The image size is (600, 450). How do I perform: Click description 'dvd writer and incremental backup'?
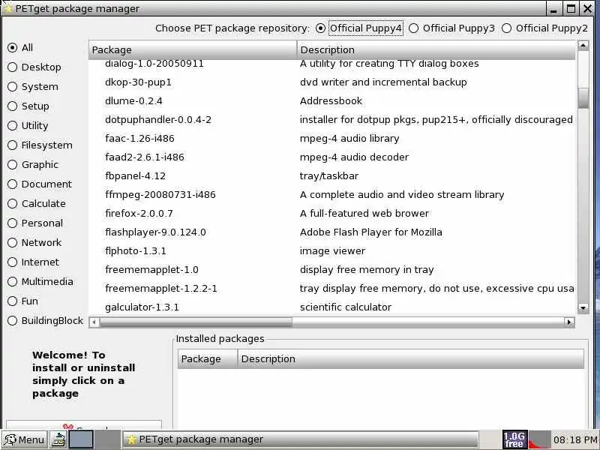pyautogui.click(x=383, y=82)
